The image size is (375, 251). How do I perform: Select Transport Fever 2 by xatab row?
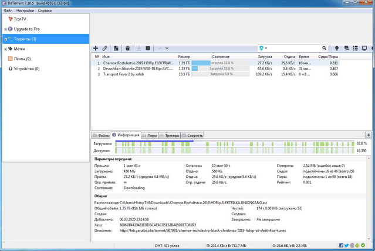click(215, 74)
